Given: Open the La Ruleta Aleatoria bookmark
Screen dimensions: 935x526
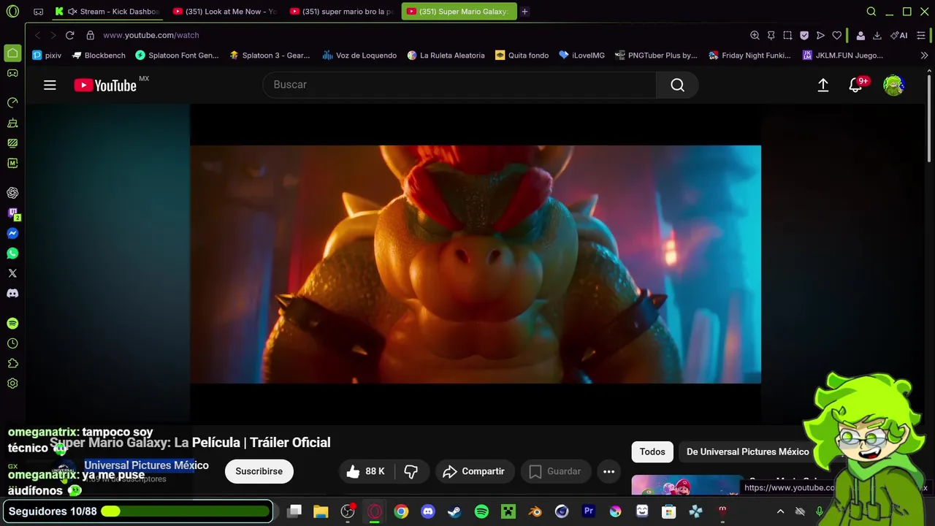Looking at the screenshot, I should (446, 56).
